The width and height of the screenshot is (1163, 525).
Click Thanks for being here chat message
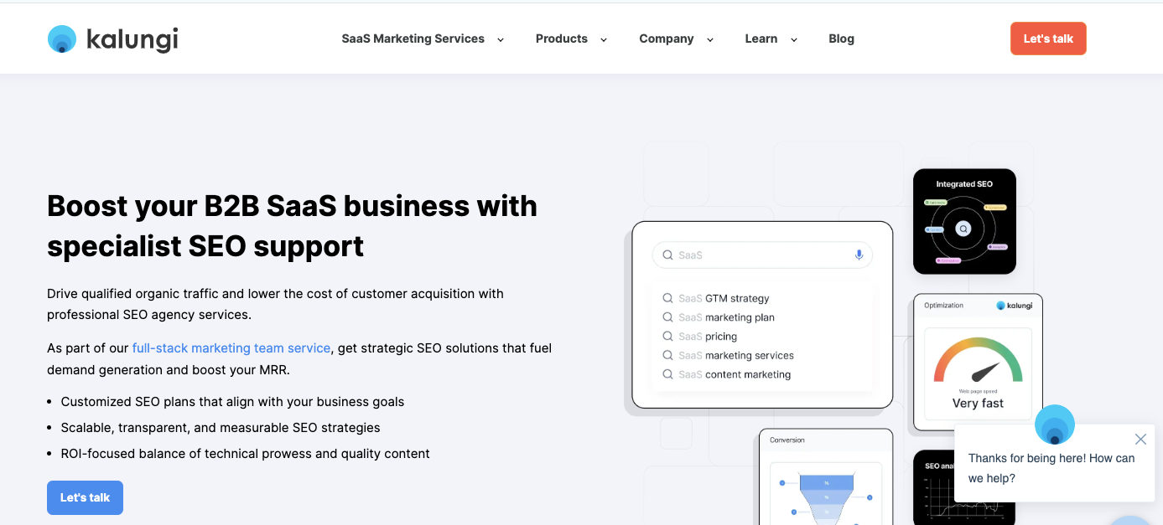(x=1051, y=468)
